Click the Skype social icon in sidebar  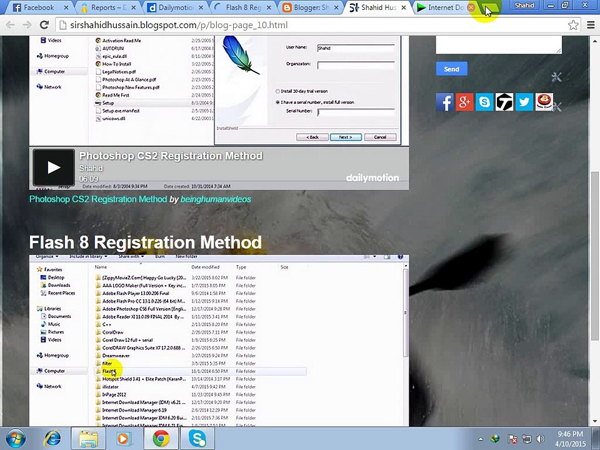(484, 102)
